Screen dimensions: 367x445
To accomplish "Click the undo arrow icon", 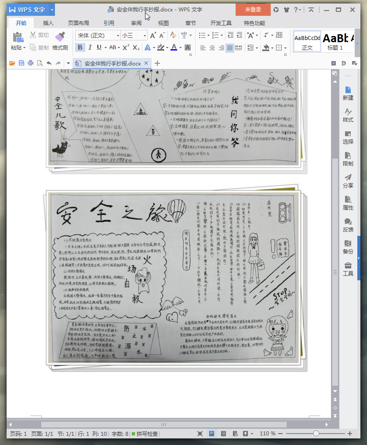I will tap(49, 63).
